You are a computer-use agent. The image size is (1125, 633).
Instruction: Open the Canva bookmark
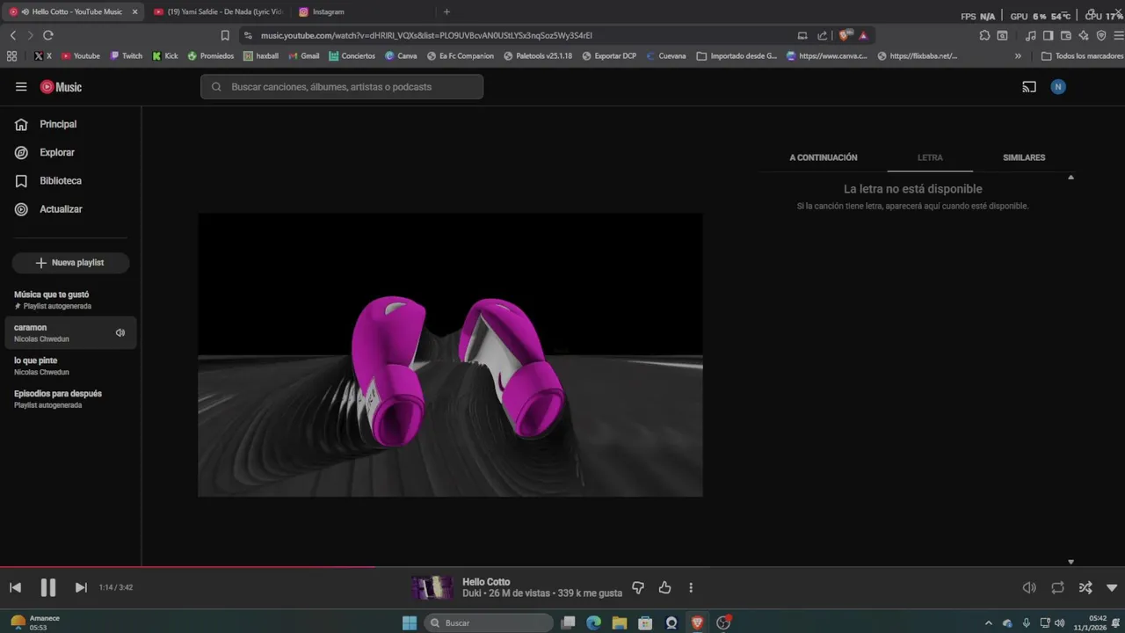coord(401,55)
